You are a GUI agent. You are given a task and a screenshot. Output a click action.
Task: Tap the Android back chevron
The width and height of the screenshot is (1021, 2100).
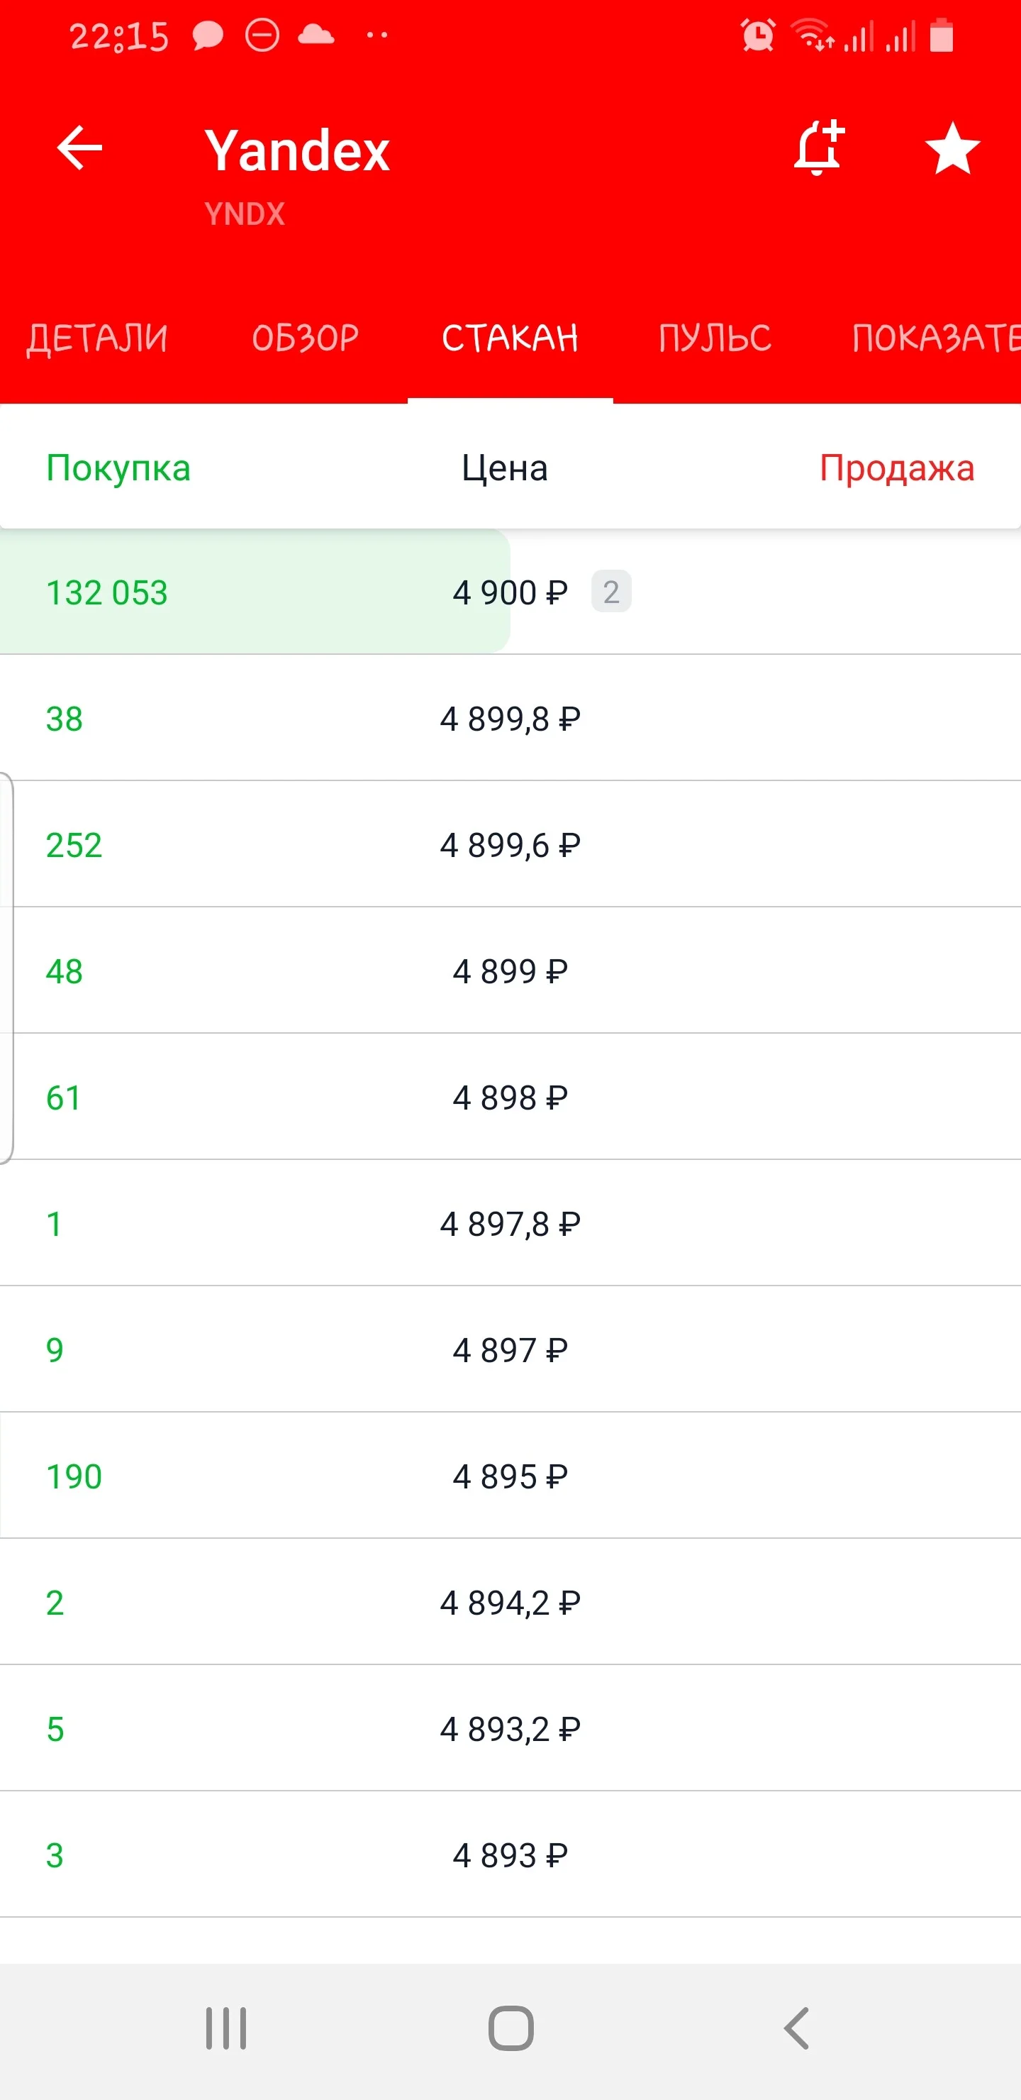click(796, 2028)
